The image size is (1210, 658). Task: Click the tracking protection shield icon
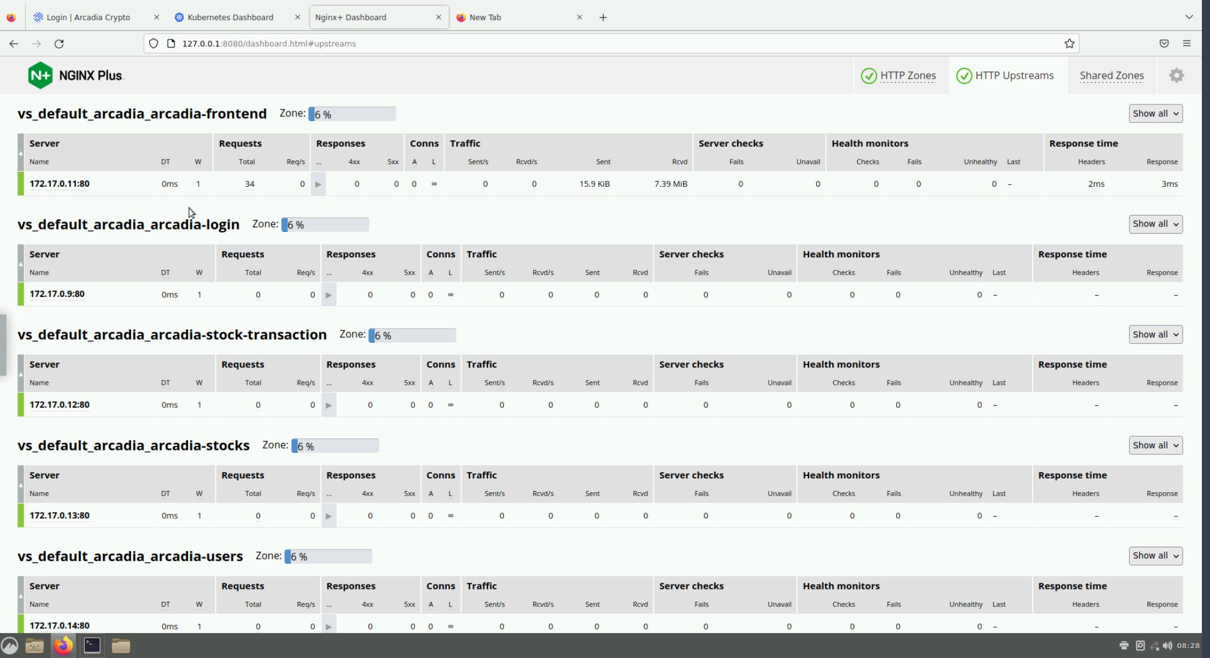tap(153, 43)
